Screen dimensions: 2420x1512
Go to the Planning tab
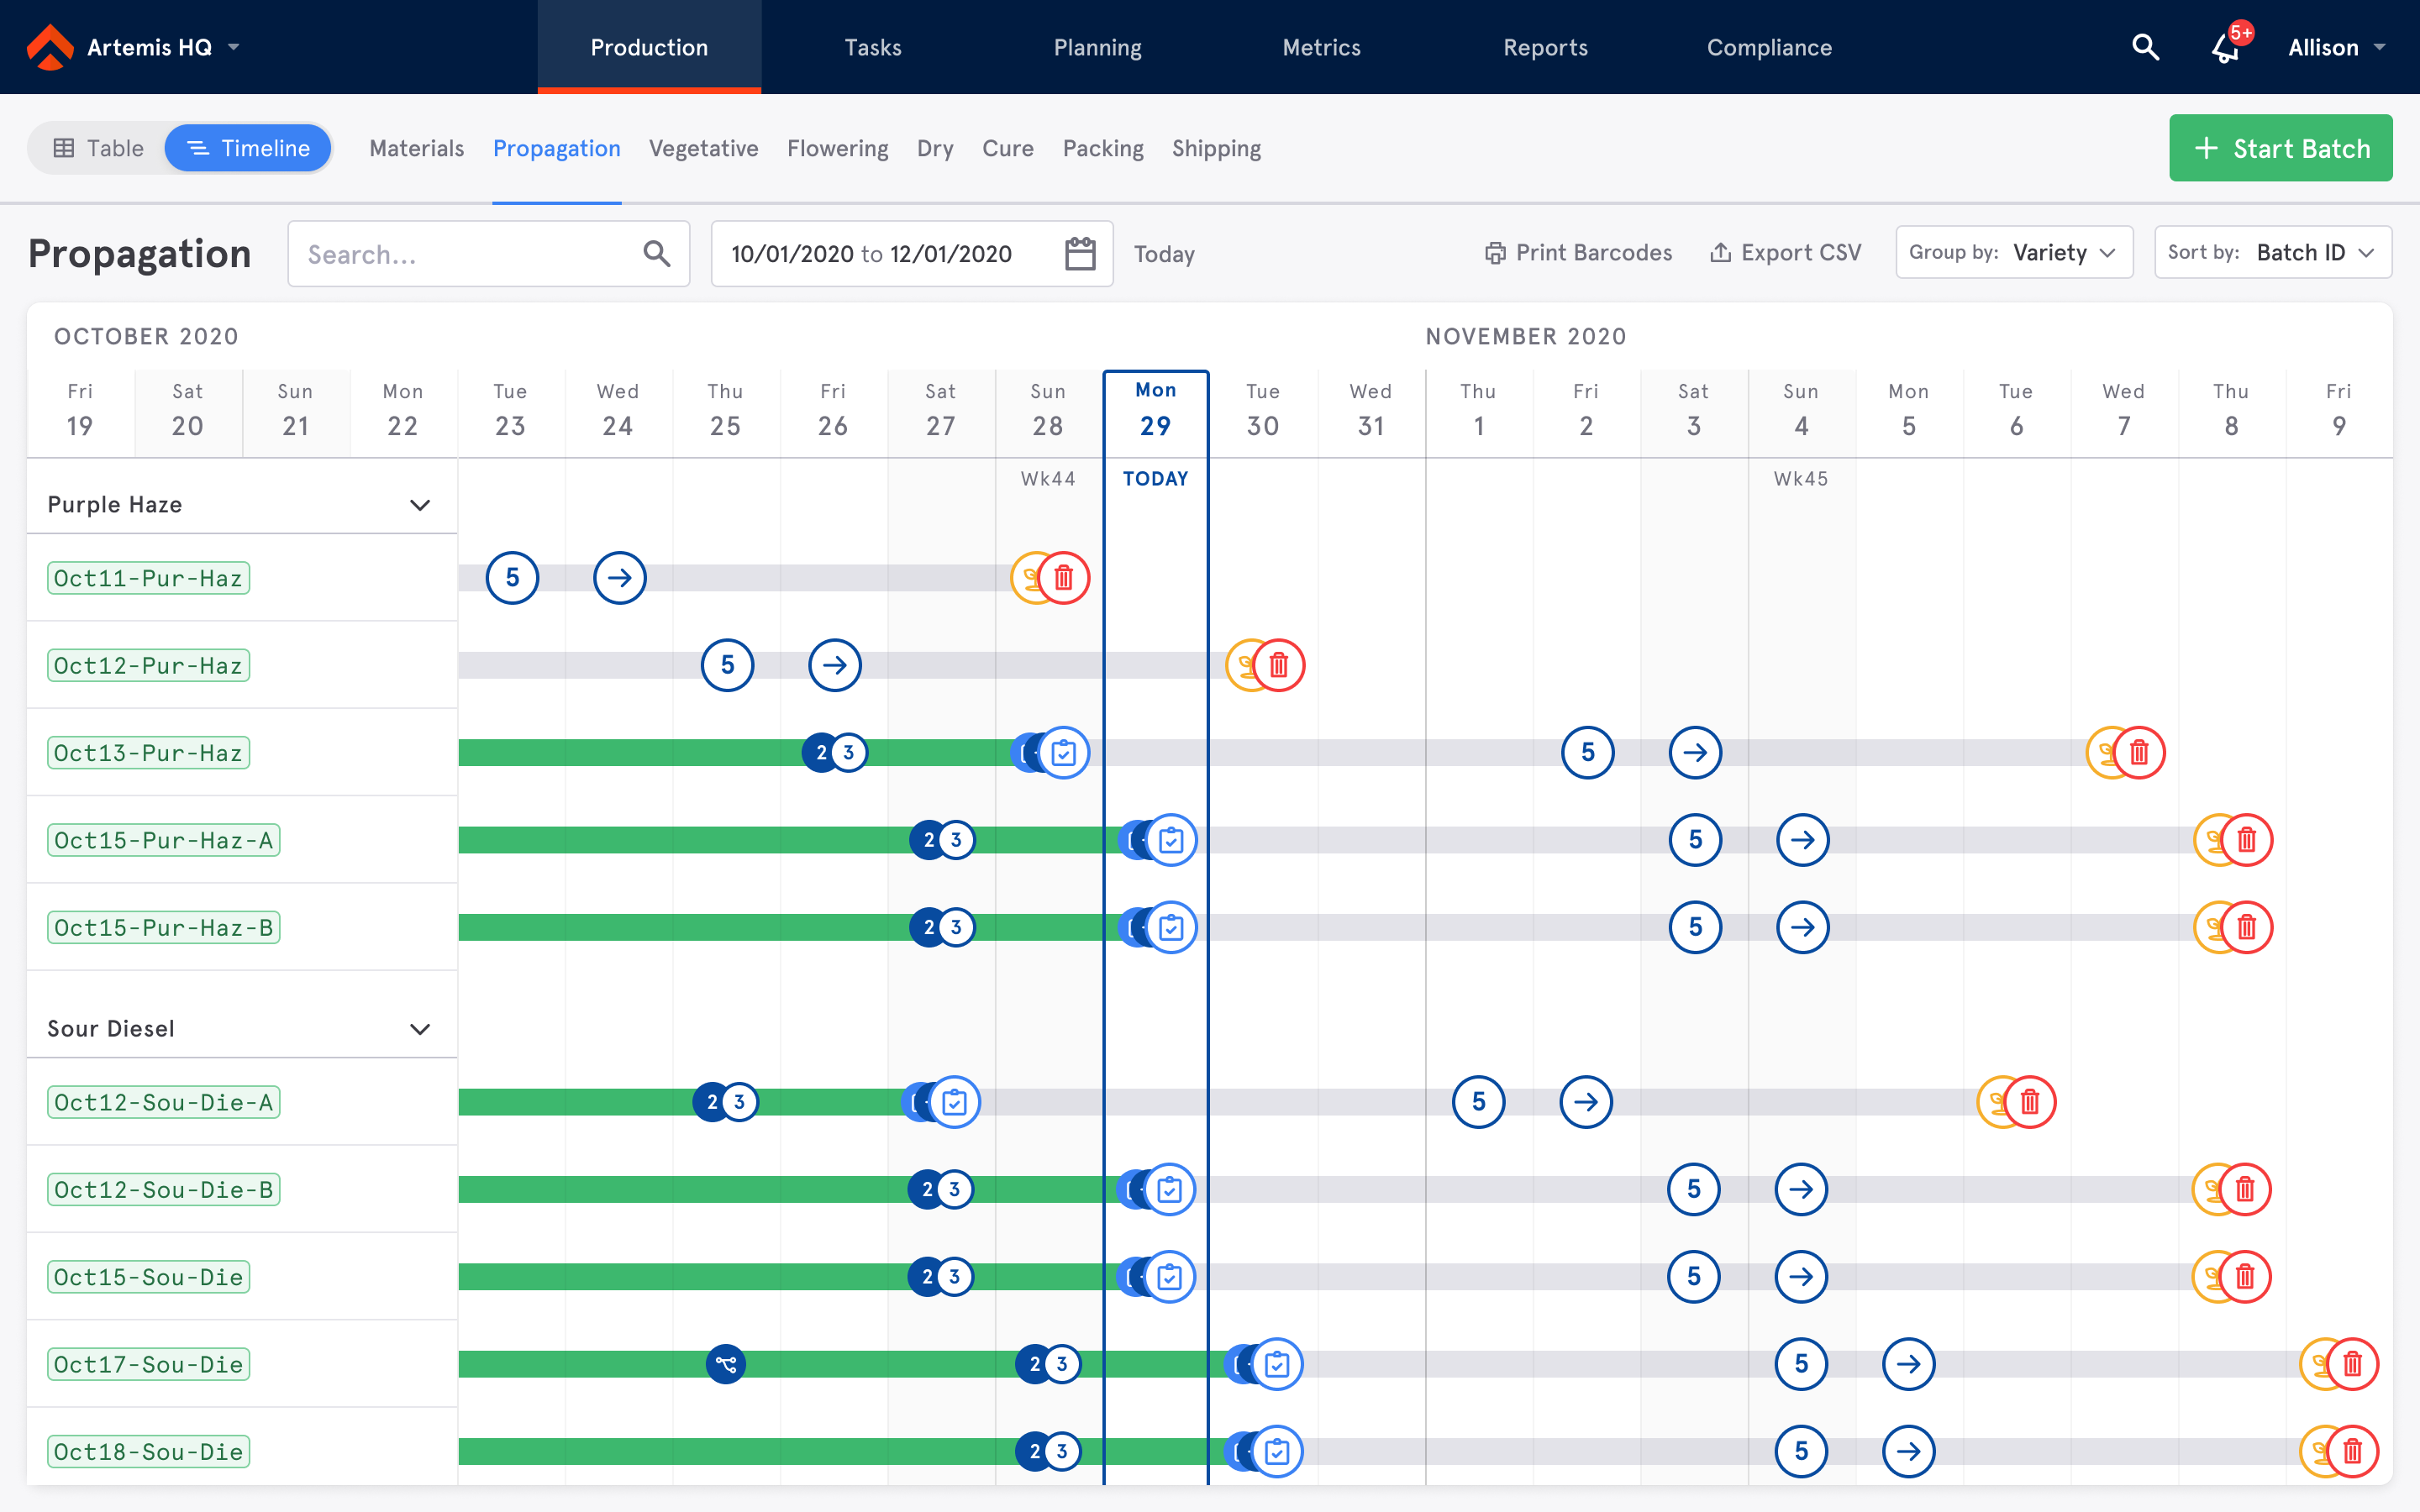click(x=1097, y=47)
